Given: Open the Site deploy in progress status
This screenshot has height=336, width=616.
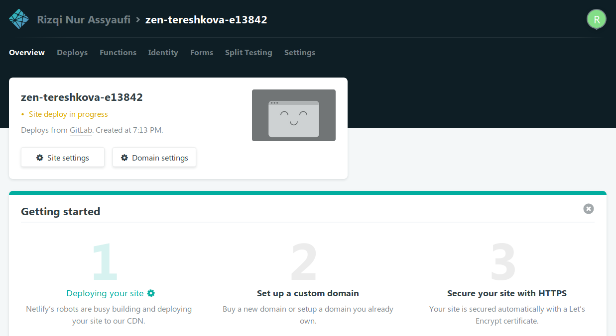Looking at the screenshot, I should tap(68, 114).
